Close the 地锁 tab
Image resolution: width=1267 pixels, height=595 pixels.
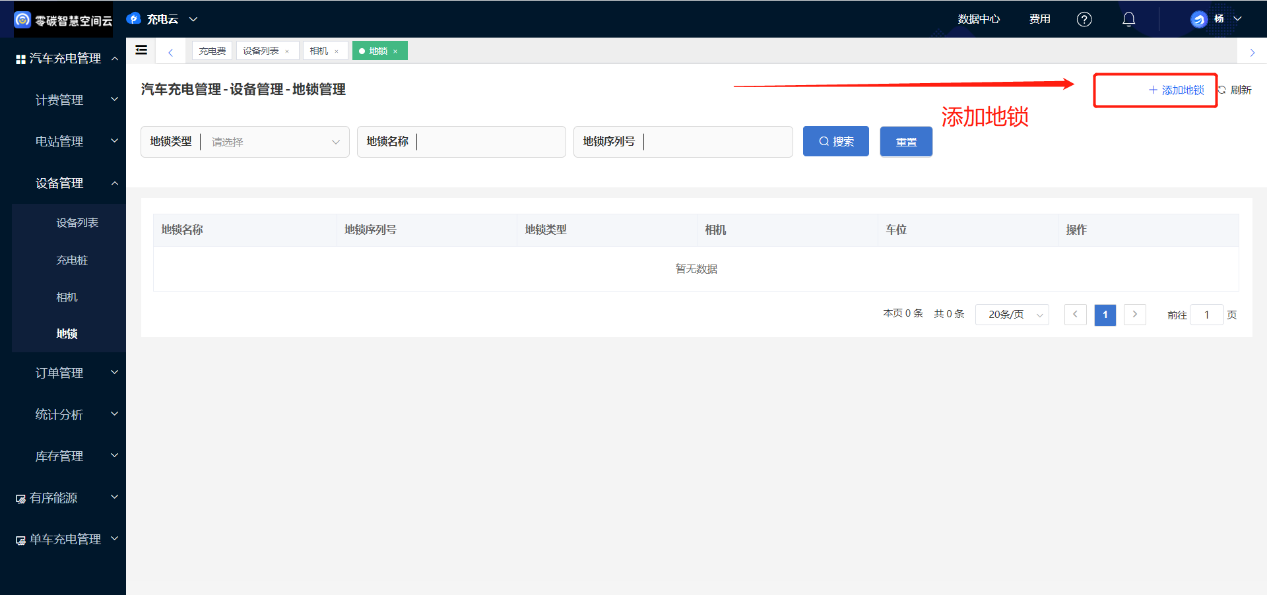click(x=395, y=51)
